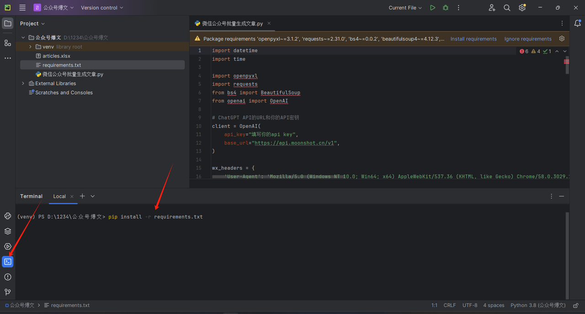Click the 公众号爆文 breadcrumb in status bar
Image resolution: width=585 pixels, height=314 pixels.
(x=20, y=305)
